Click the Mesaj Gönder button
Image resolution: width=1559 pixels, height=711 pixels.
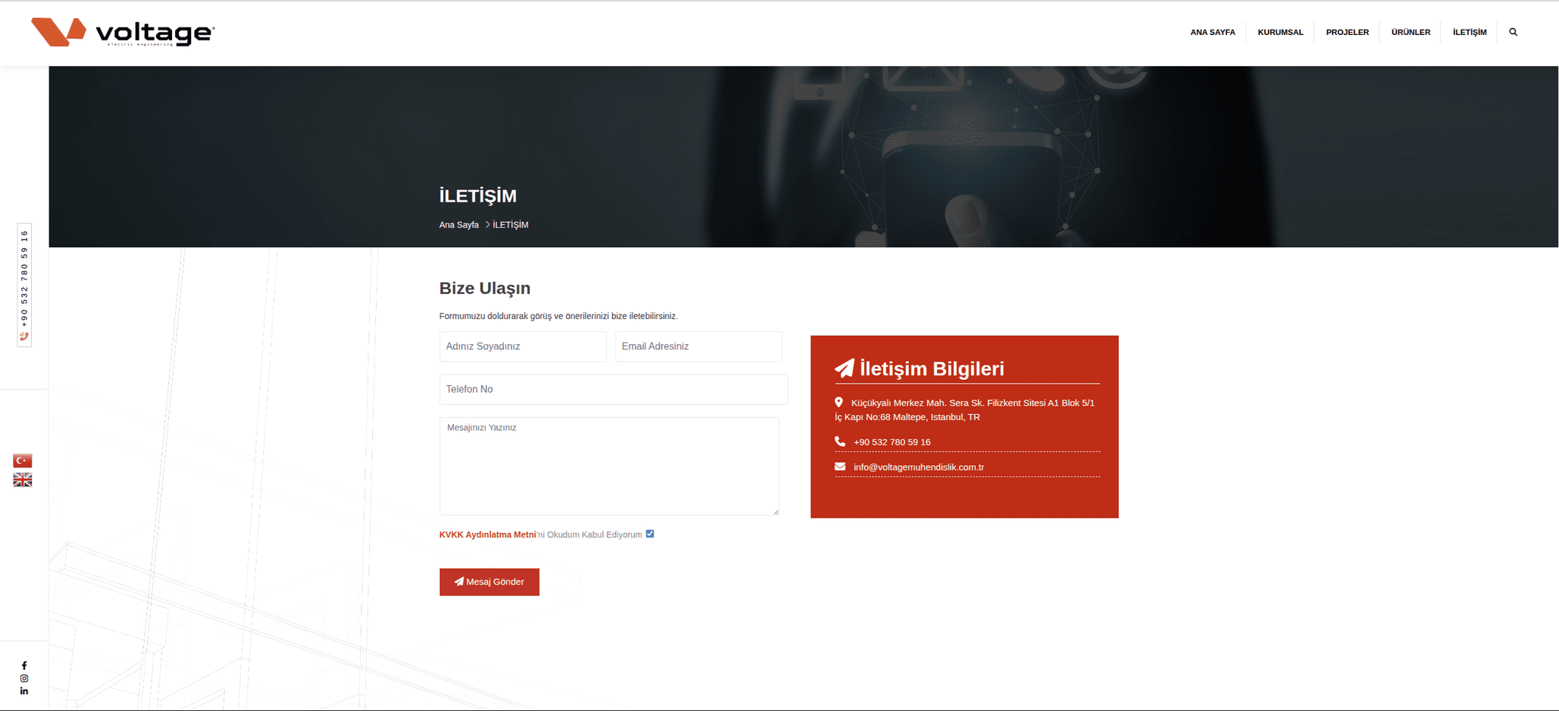point(489,582)
